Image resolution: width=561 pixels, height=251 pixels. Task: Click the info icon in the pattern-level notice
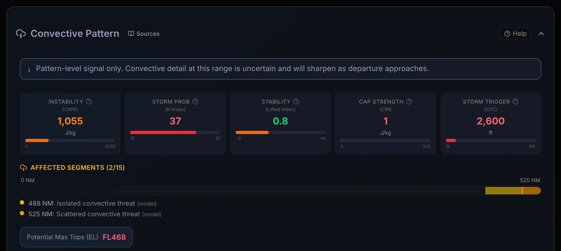tap(29, 70)
